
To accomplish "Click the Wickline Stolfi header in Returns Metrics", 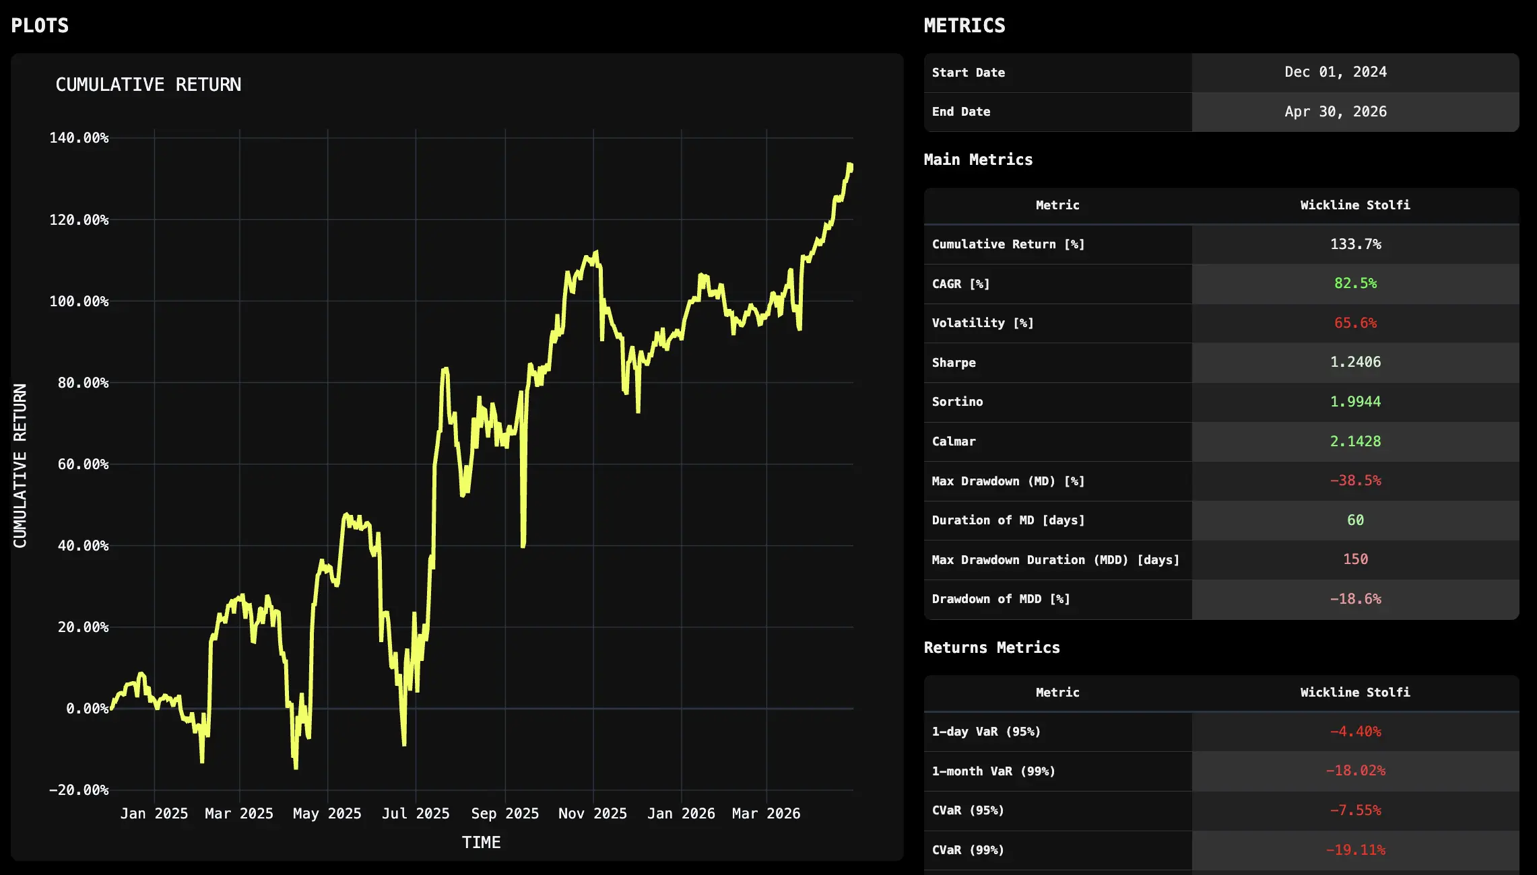I will pos(1355,693).
